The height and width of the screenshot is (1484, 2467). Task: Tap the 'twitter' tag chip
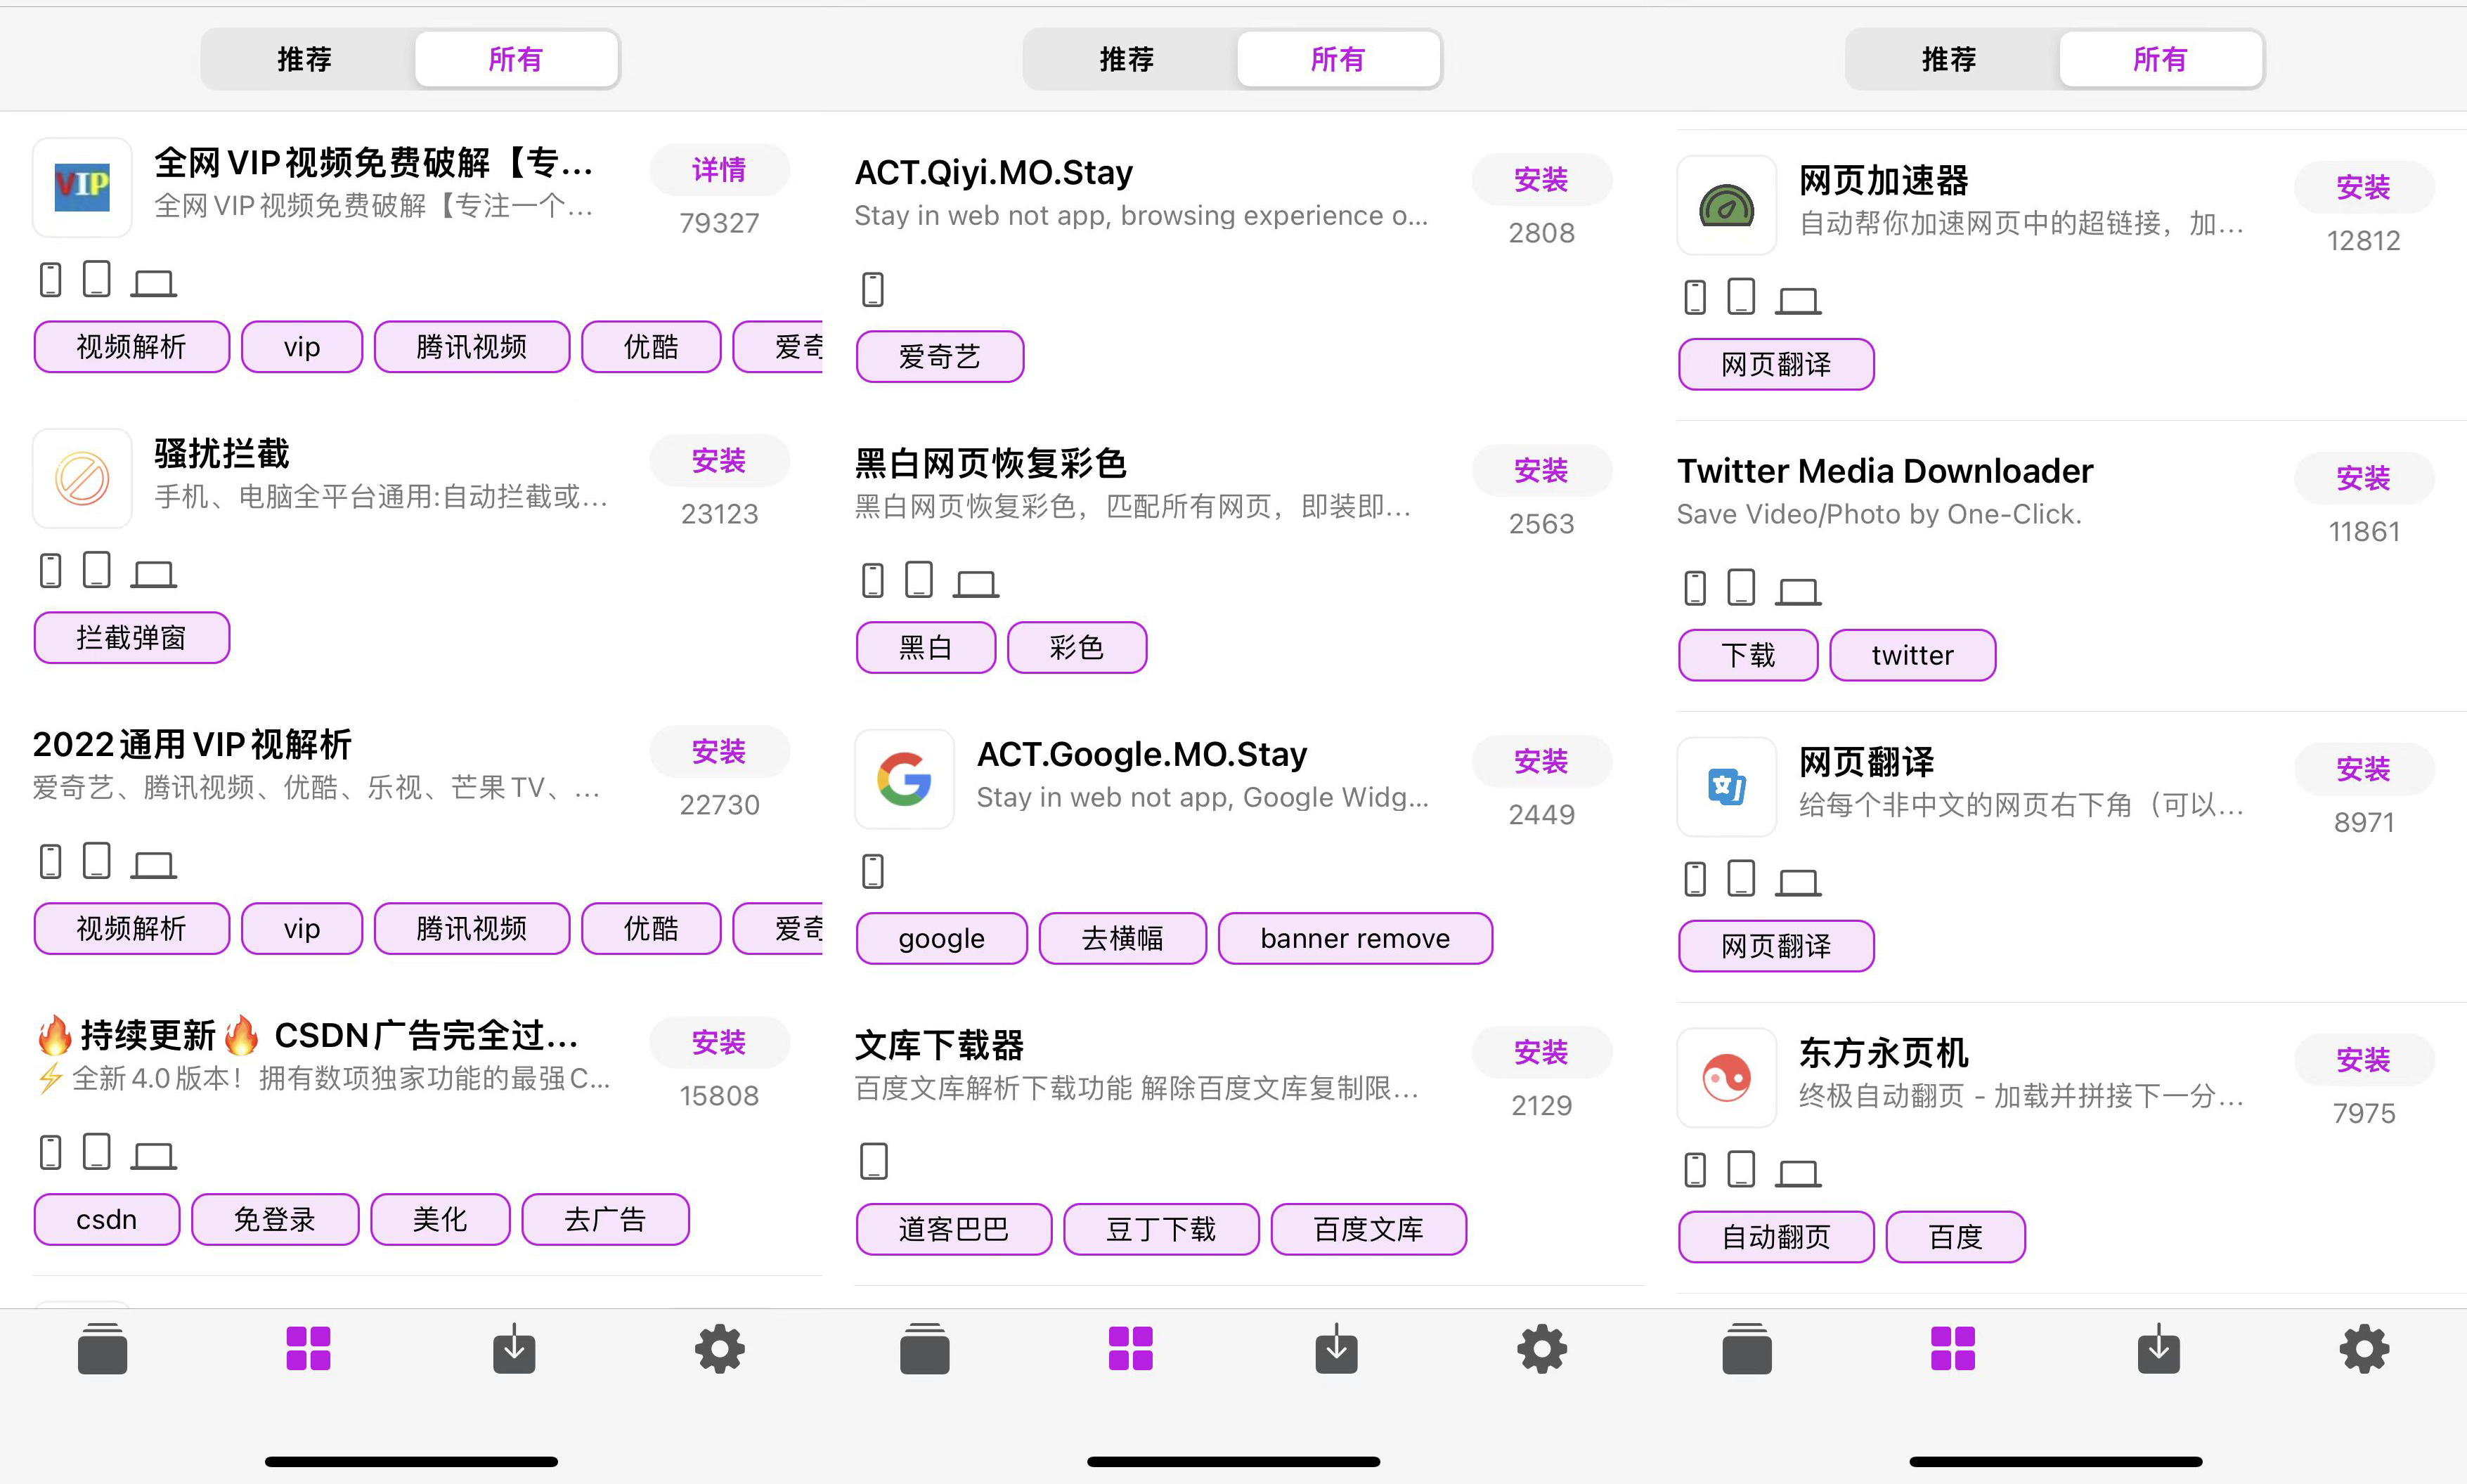(x=1912, y=655)
